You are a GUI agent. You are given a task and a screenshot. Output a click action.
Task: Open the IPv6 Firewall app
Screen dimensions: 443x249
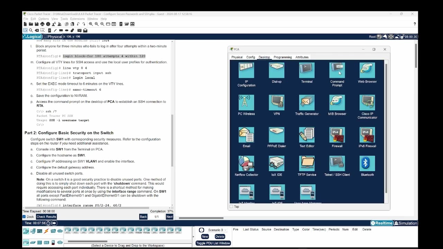[x=367, y=135]
